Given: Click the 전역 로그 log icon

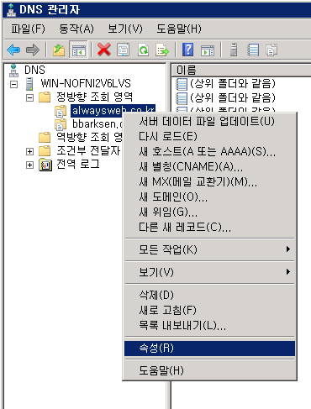Looking at the screenshot, I should [45, 165].
